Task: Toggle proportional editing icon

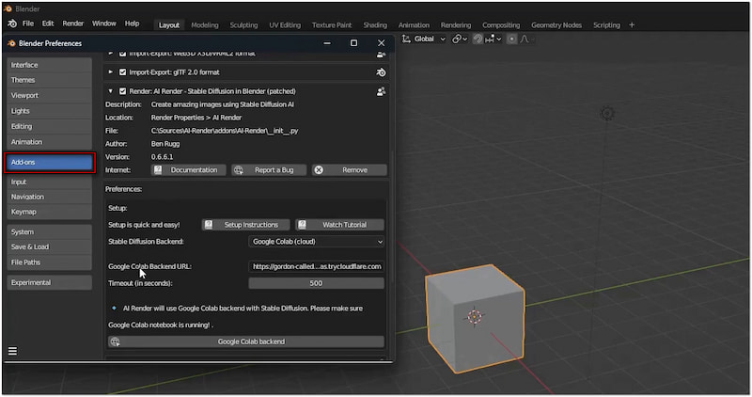Action: (511, 39)
